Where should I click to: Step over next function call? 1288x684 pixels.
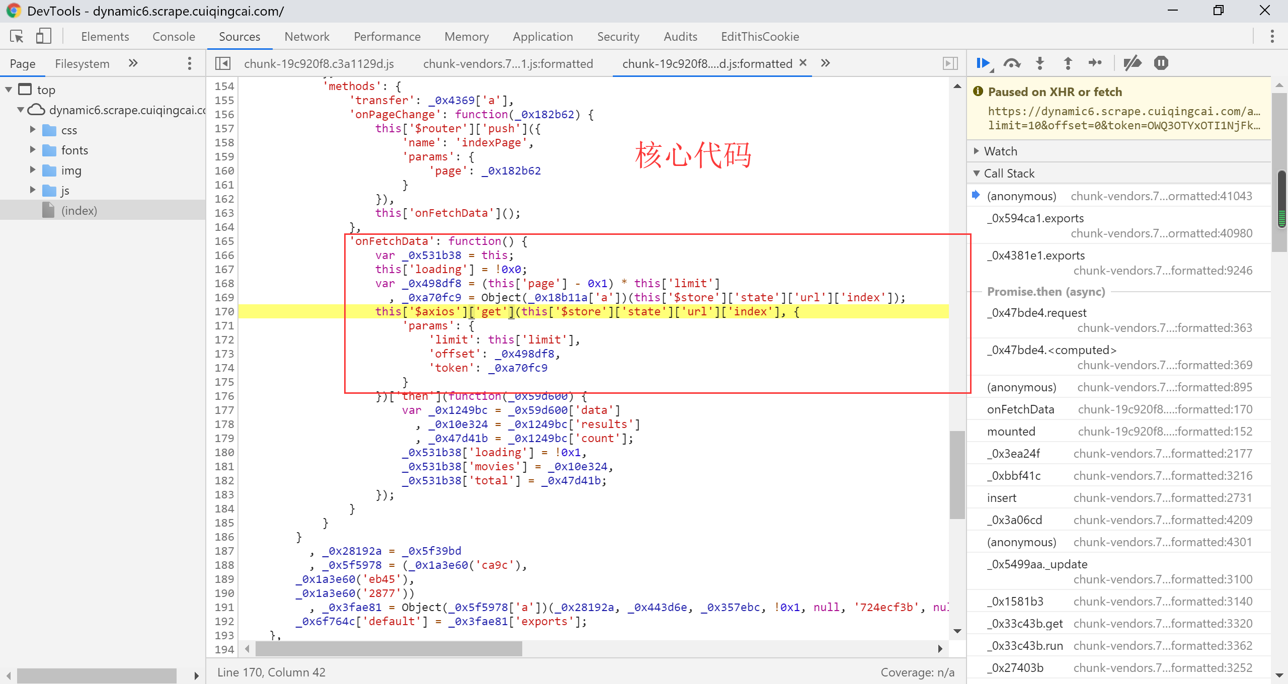[1011, 63]
